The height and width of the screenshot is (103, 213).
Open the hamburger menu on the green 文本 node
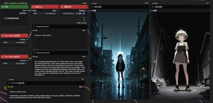[2, 7]
